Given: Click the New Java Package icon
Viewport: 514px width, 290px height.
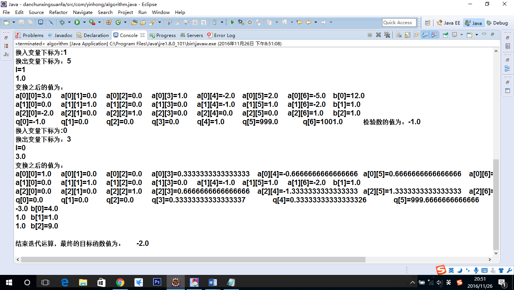Looking at the screenshot, I should pos(108,22).
